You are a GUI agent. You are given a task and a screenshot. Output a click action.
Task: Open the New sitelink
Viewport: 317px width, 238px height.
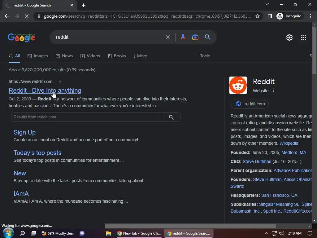click(x=20, y=173)
